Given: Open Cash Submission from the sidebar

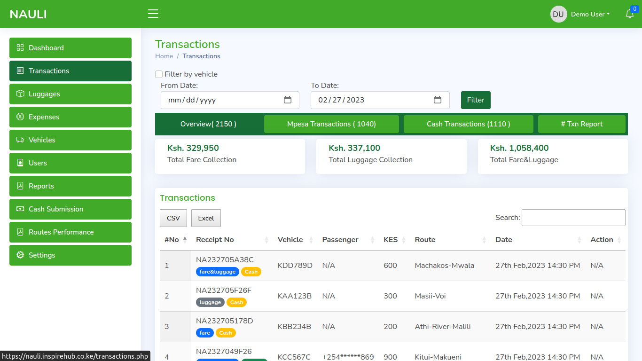Looking at the screenshot, I should [x=56, y=209].
